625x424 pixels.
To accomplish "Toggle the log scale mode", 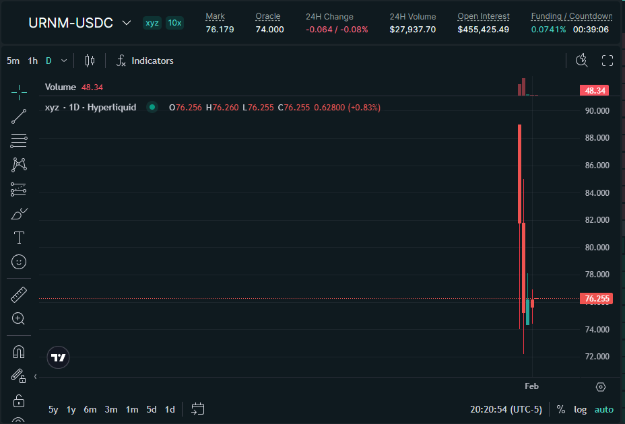I will [x=581, y=409].
